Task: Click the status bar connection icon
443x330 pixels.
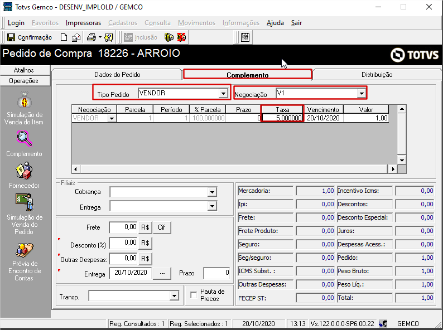Action: [x=383, y=323]
